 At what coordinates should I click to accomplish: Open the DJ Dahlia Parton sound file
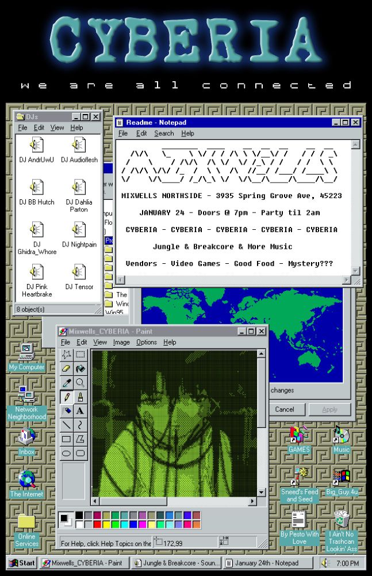pyautogui.click(x=79, y=196)
